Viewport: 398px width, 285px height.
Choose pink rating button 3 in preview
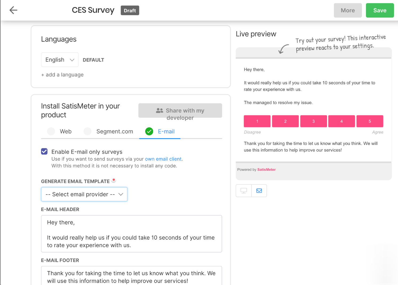coord(313,121)
